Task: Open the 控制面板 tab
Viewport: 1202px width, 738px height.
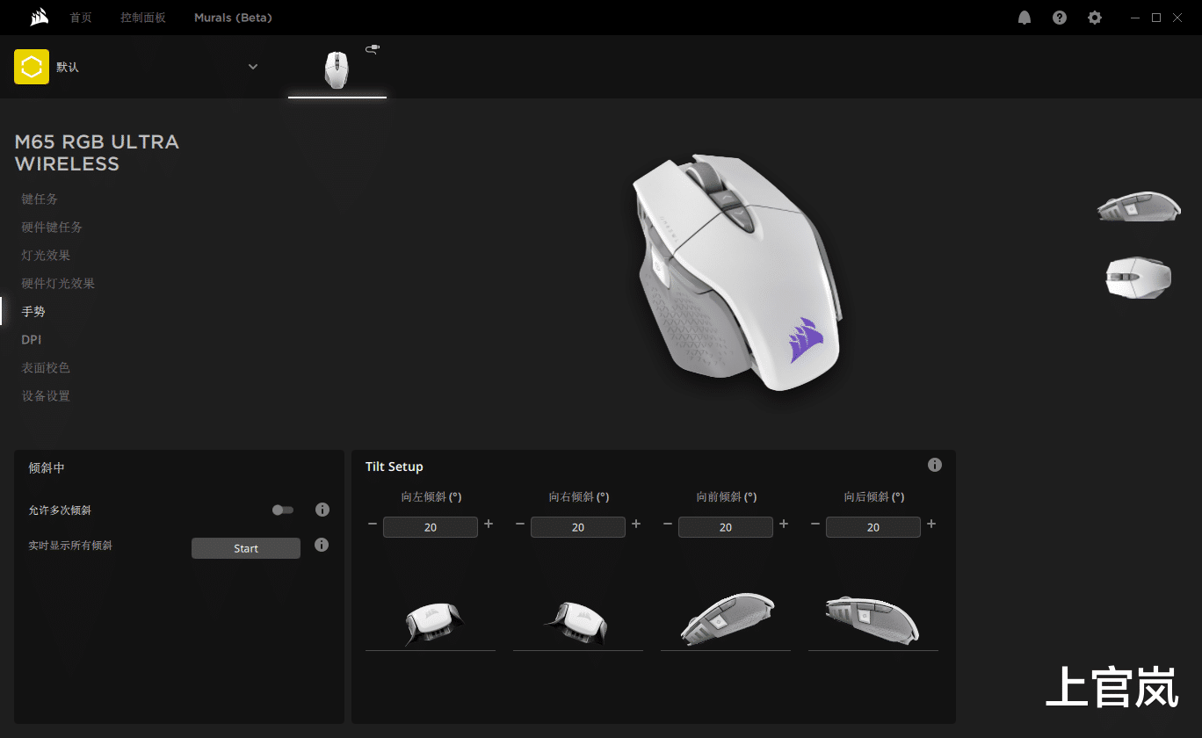Action: pyautogui.click(x=143, y=18)
